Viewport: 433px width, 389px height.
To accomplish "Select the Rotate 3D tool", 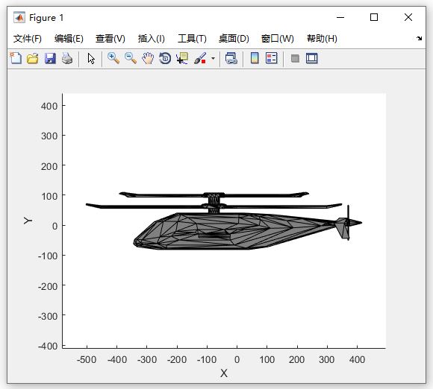I will [x=165, y=58].
